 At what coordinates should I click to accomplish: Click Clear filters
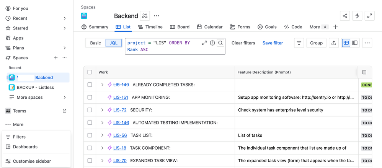[243, 43]
